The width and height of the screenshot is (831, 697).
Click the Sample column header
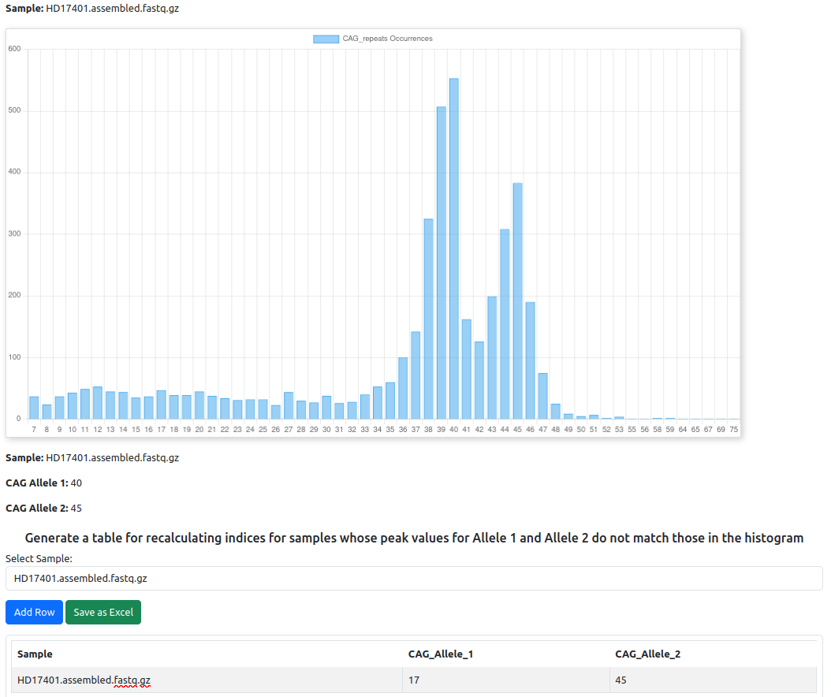pyautogui.click(x=35, y=654)
